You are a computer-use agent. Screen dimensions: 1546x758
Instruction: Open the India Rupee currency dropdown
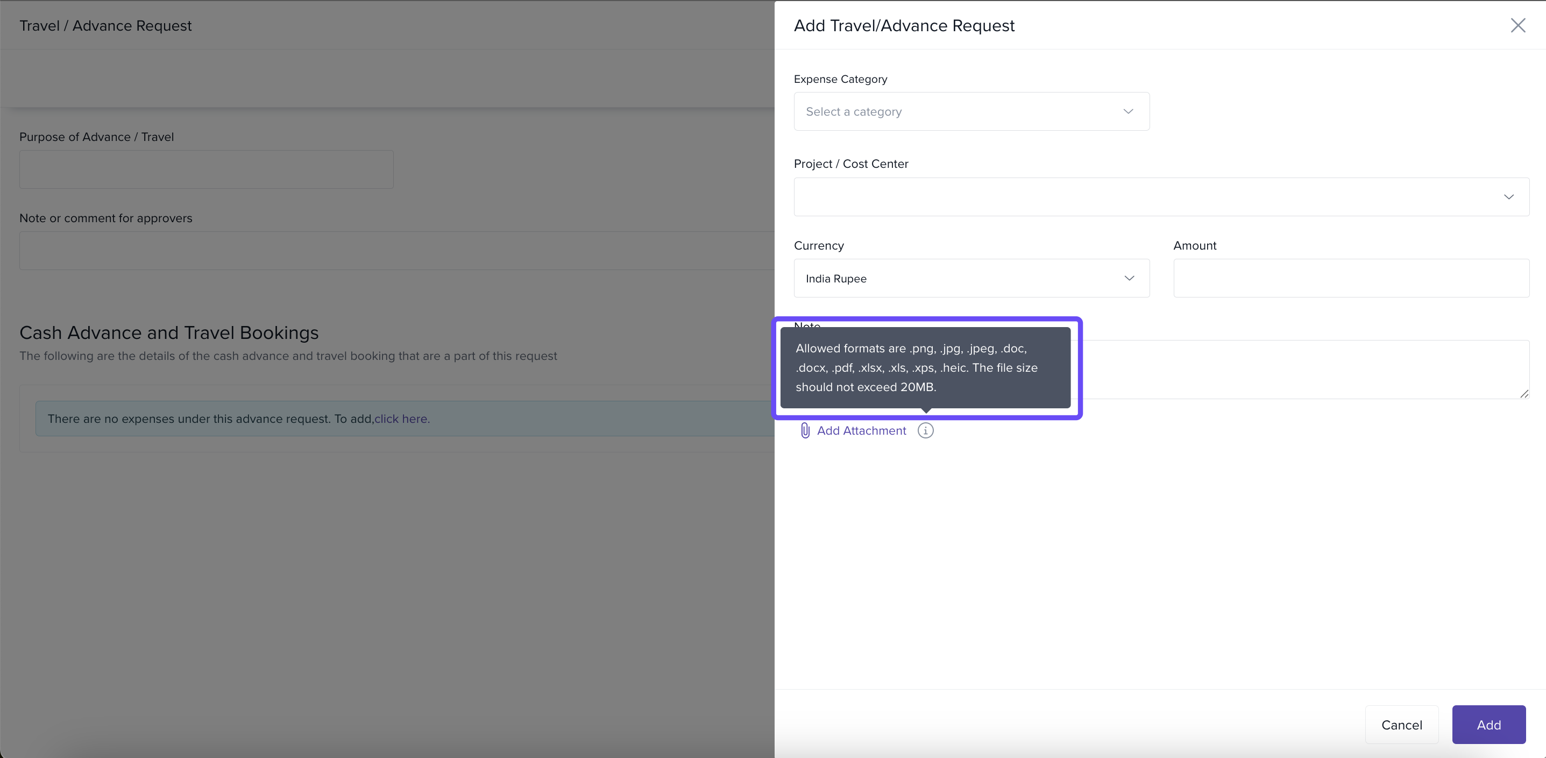click(x=960, y=279)
